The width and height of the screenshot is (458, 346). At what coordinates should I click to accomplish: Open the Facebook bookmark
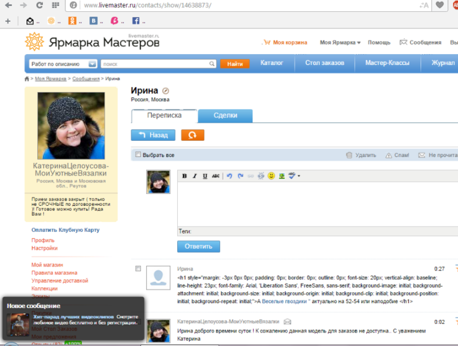[x=136, y=21]
